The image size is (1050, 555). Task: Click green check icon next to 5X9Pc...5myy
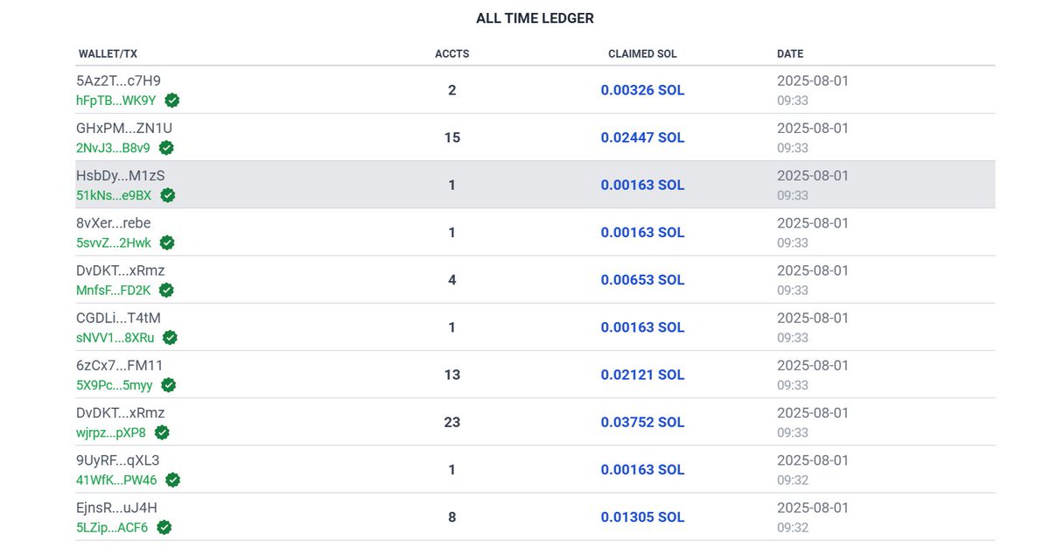[169, 385]
